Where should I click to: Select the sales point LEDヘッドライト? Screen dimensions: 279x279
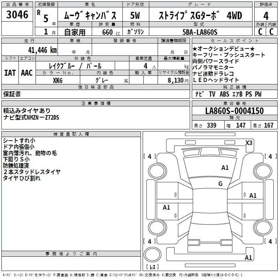(216, 80)
